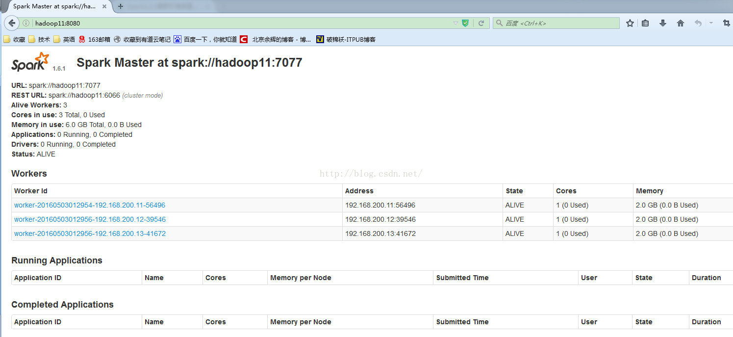Bookmark this page with the star icon

point(630,23)
